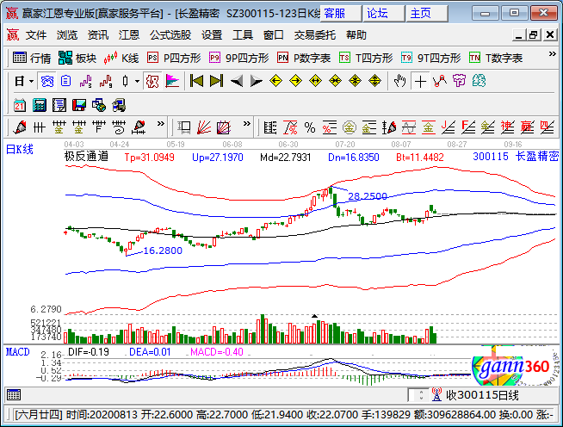Click yellow diamond left-arrow icon
Image resolution: width=563 pixels, height=427 pixels.
[275, 81]
